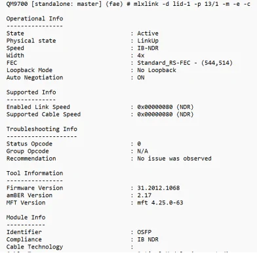Click the LinkUp physical state value
Viewport: 257px width, 253px height.
point(148,41)
